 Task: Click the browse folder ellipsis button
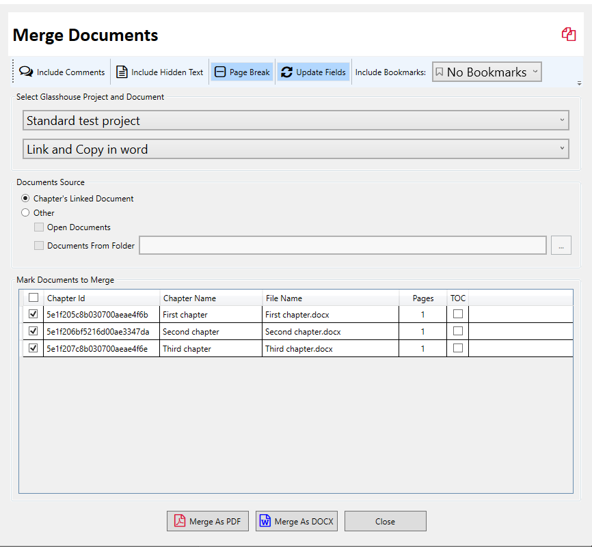pyautogui.click(x=561, y=245)
